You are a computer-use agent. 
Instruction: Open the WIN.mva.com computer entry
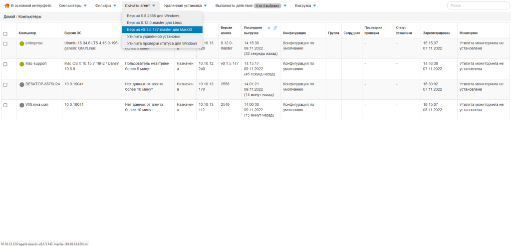pos(37,105)
